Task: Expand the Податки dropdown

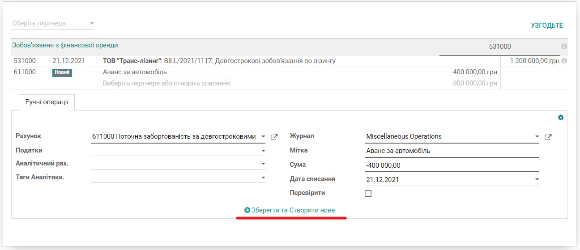Action: [x=263, y=151]
